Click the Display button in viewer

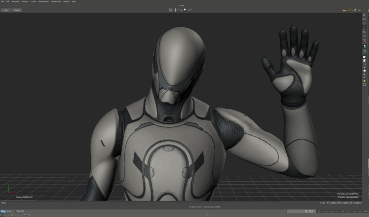(17, 10)
